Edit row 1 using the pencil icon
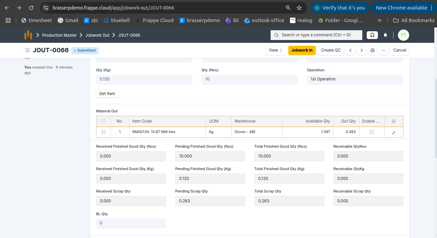Image resolution: width=437 pixels, height=238 pixels. tap(394, 132)
